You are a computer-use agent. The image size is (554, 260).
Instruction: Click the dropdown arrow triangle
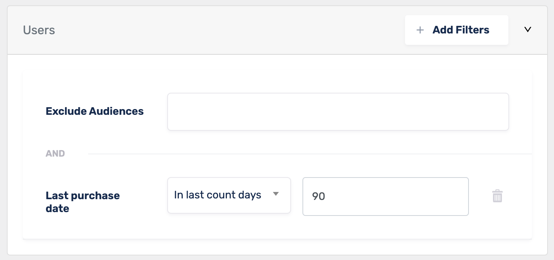pos(276,194)
